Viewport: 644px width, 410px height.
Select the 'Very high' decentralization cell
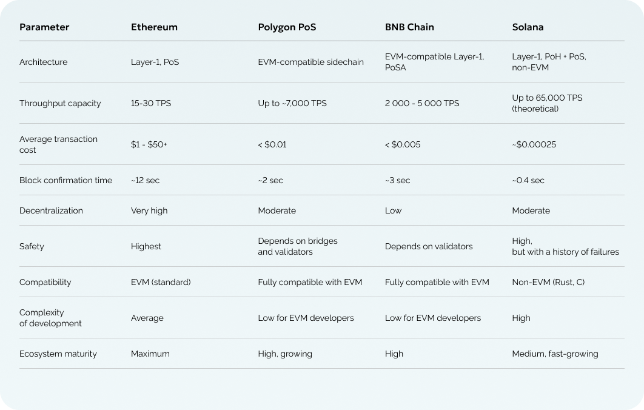[149, 210]
